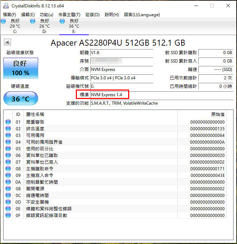Click status orb of attribute 06 資料單位已讀取
The height and width of the screenshot is (244, 237).
[x=8, y=155]
